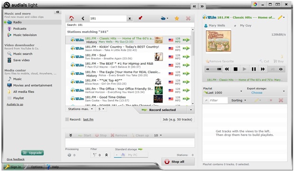Click the volume speaker icon in the player

click(208, 69)
